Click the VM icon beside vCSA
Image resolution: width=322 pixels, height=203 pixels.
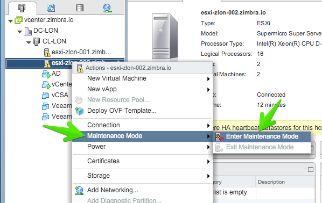[x=45, y=95]
